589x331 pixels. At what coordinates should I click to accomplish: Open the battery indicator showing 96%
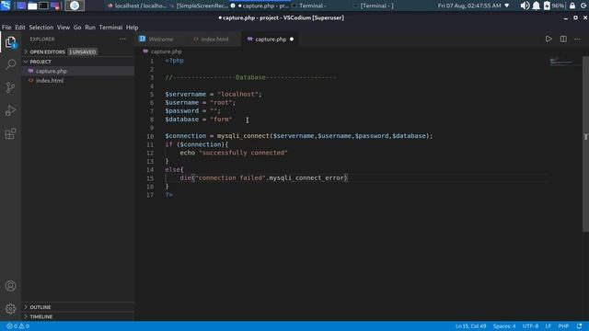(x=554, y=6)
